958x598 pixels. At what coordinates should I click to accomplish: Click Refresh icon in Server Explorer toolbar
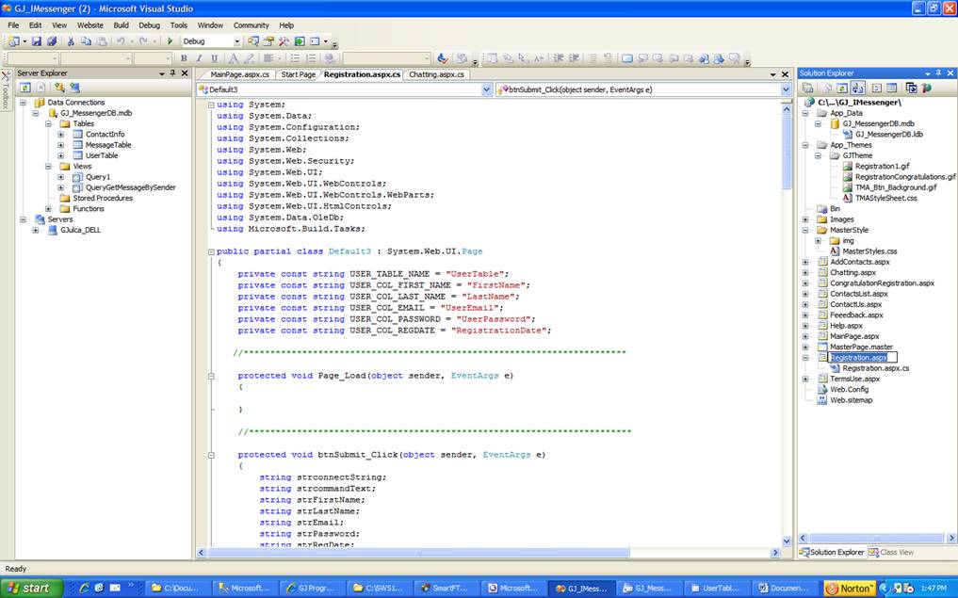[25, 88]
